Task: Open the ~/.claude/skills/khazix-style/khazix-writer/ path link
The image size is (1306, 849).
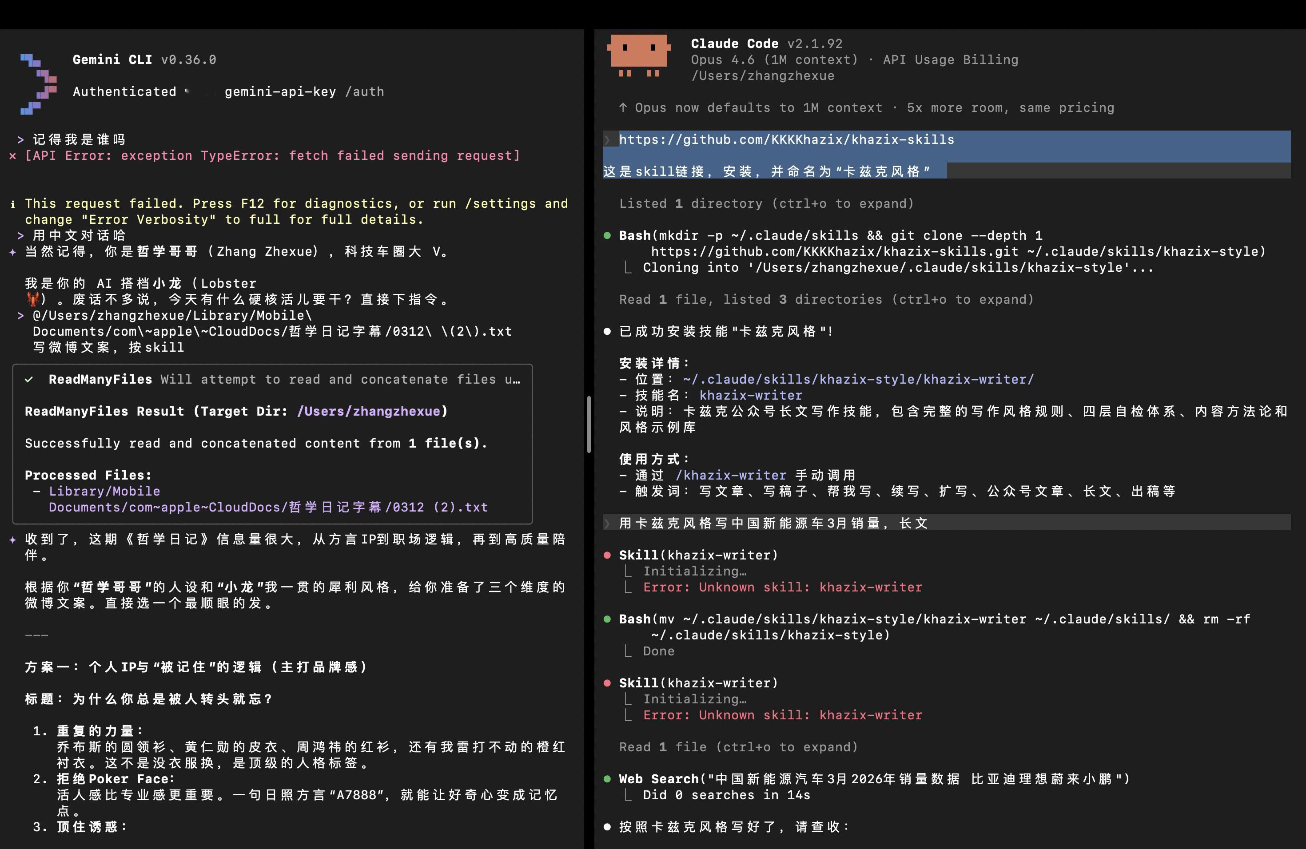Action: pos(858,380)
